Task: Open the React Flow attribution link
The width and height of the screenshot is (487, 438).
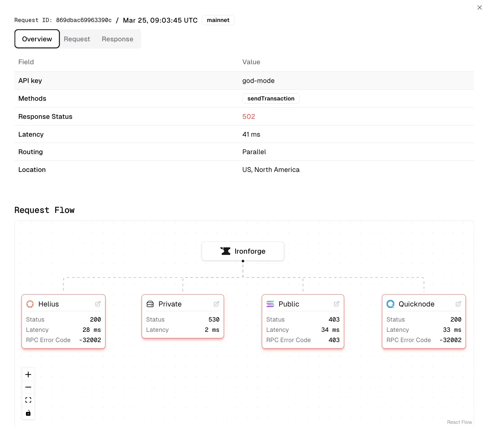Action: point(459,422)
